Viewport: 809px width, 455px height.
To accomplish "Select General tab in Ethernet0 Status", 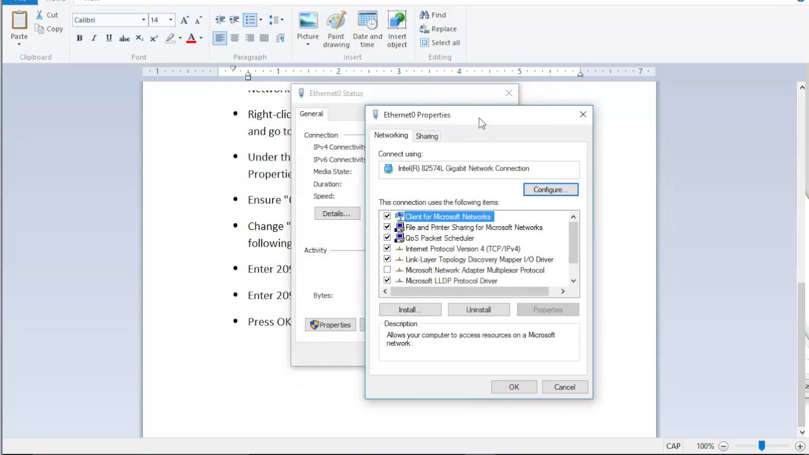I will point(311,114).
